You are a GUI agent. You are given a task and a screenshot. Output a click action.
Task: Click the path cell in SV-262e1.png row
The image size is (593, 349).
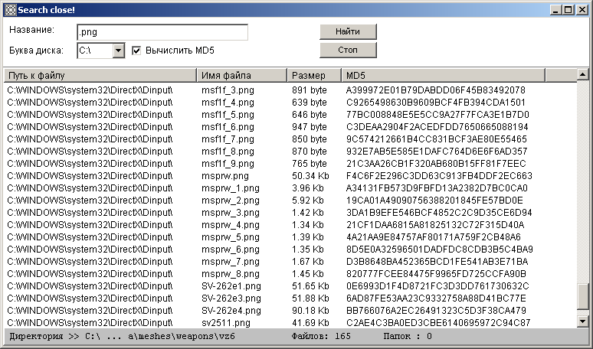pos(90,286)
